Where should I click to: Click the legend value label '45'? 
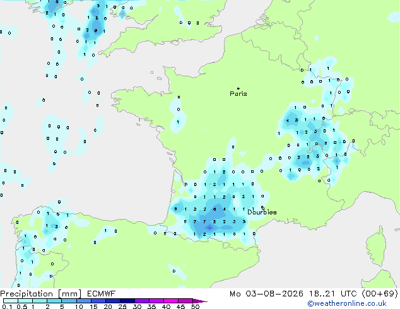point(180,306)
